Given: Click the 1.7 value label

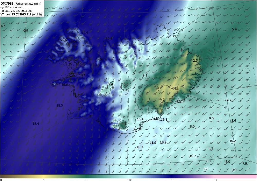Looking at the screenshot, I should click(173, 88).
